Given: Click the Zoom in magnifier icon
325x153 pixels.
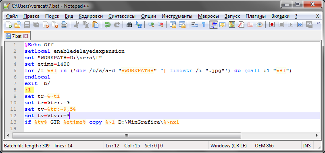Looking at the screenshot, I should tap(151, 25).
